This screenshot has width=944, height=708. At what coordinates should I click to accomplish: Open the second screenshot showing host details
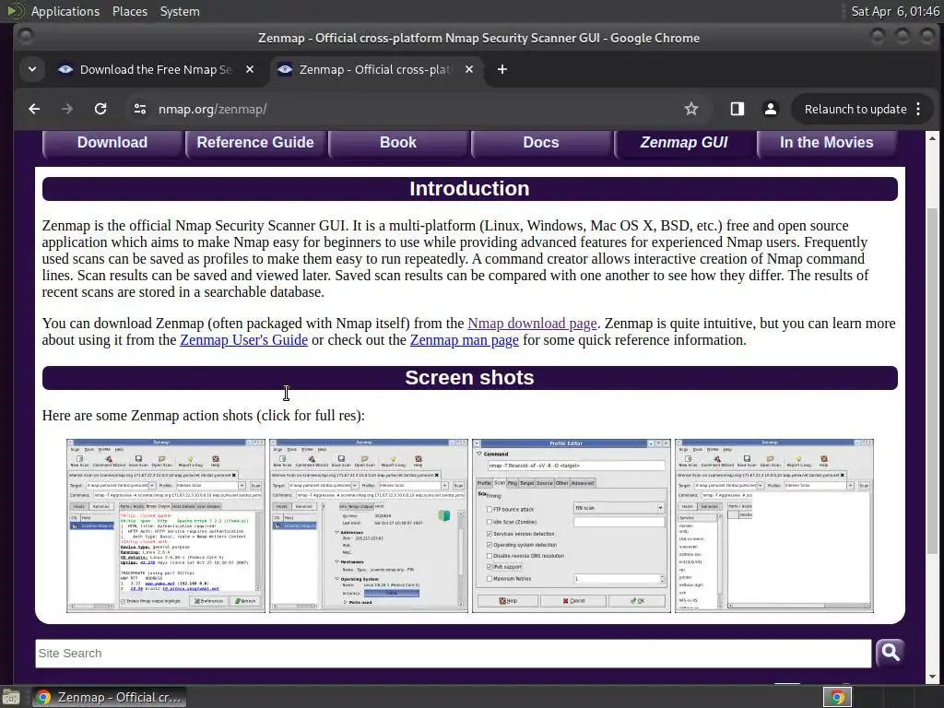click(369, 525)
